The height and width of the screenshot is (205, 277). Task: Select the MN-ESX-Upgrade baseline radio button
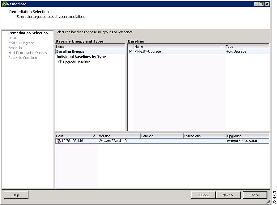point(130,51)
